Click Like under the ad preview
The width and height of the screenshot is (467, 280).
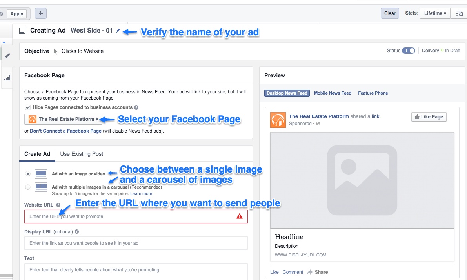point(274,272)
